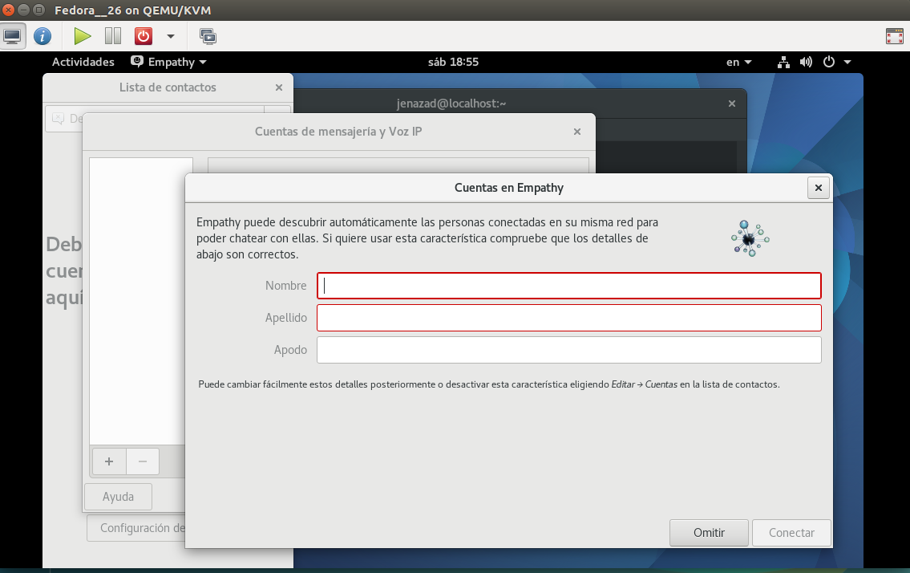This screenshot has height=573, width=910.
Task: Click the Conectar button
Action: pos(791,532)
